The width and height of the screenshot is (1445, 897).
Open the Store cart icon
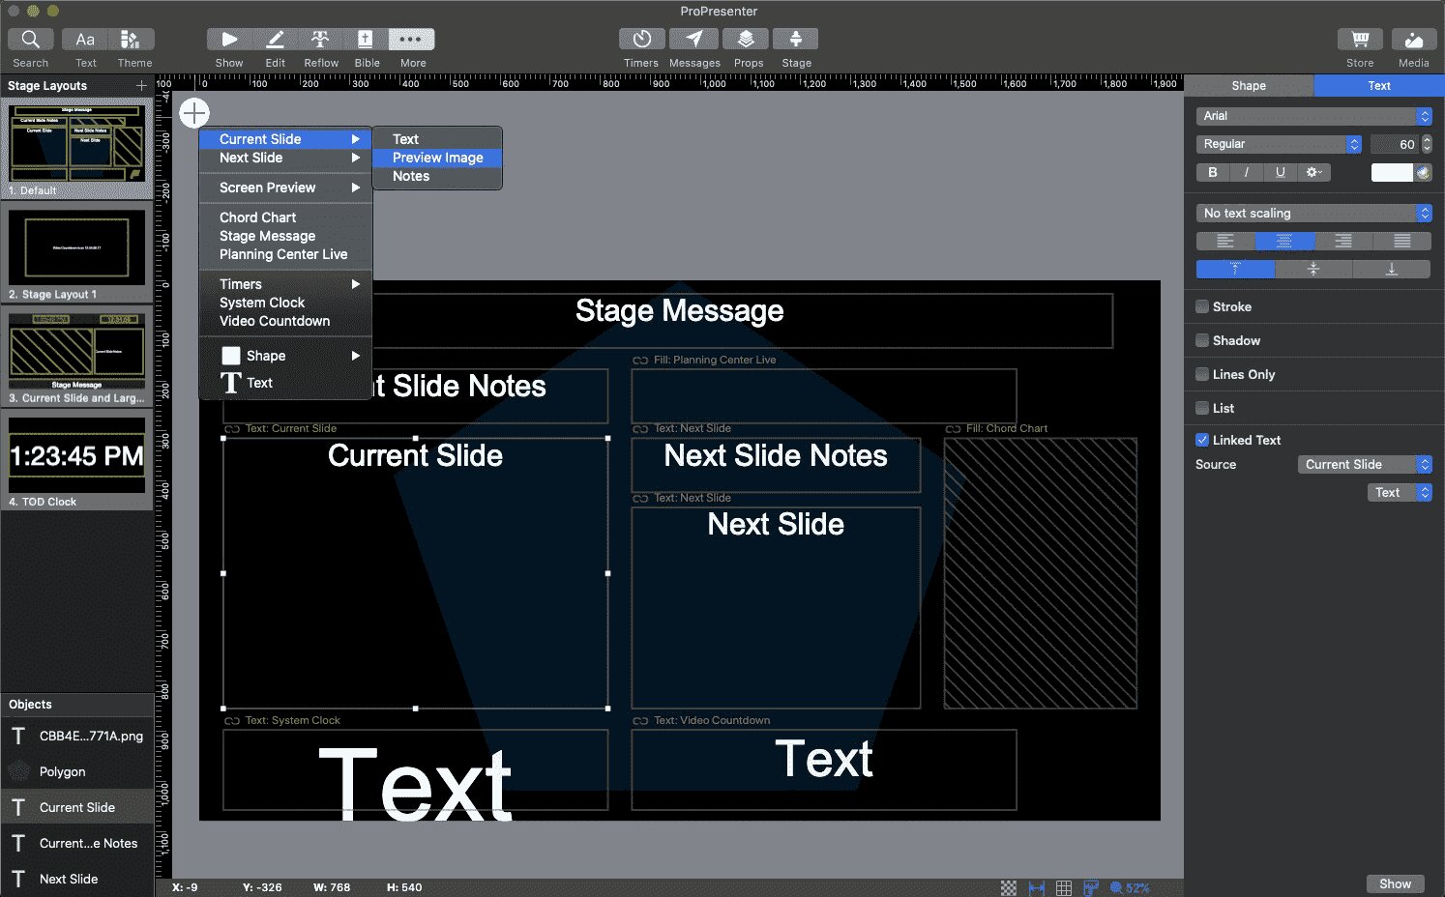click(x=1360, y=39)
